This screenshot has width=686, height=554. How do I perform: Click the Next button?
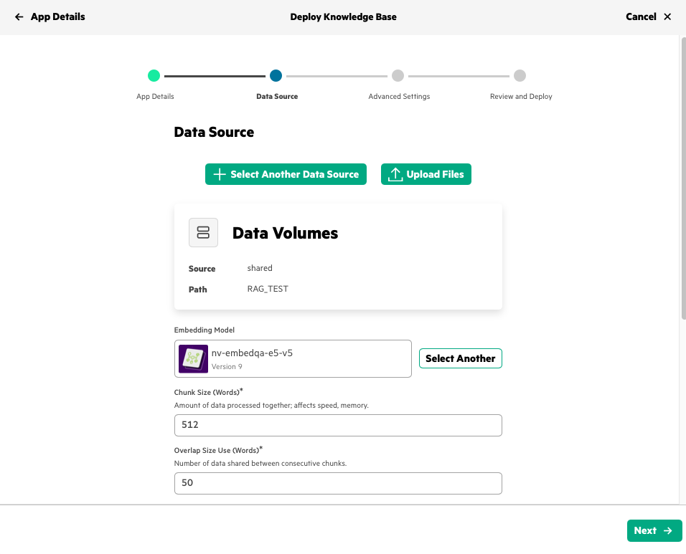[x=654, y=530]
